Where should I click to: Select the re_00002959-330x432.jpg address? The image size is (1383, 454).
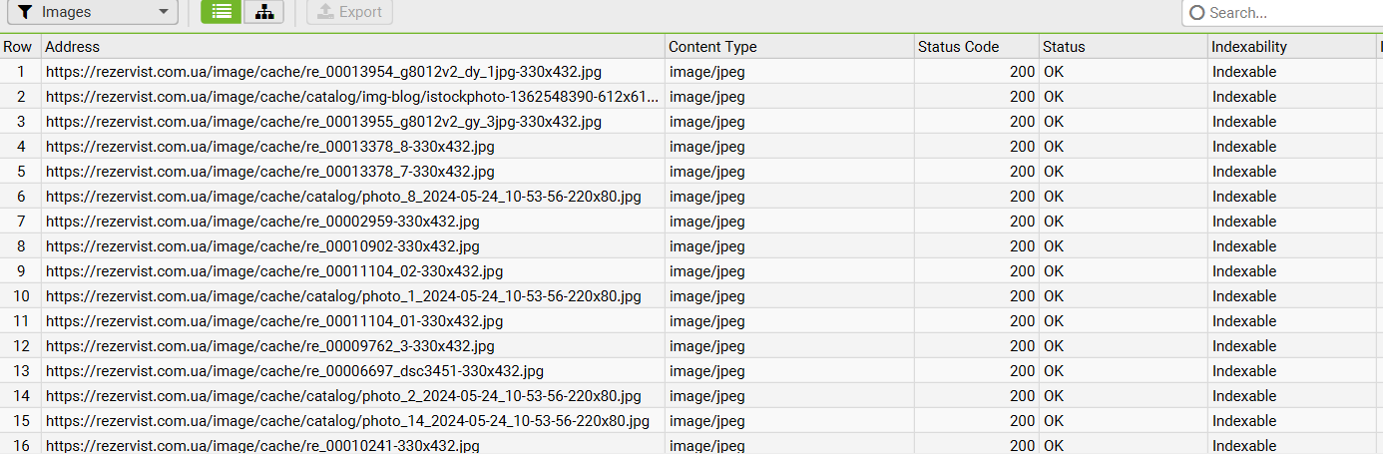(x=262, y=222)
